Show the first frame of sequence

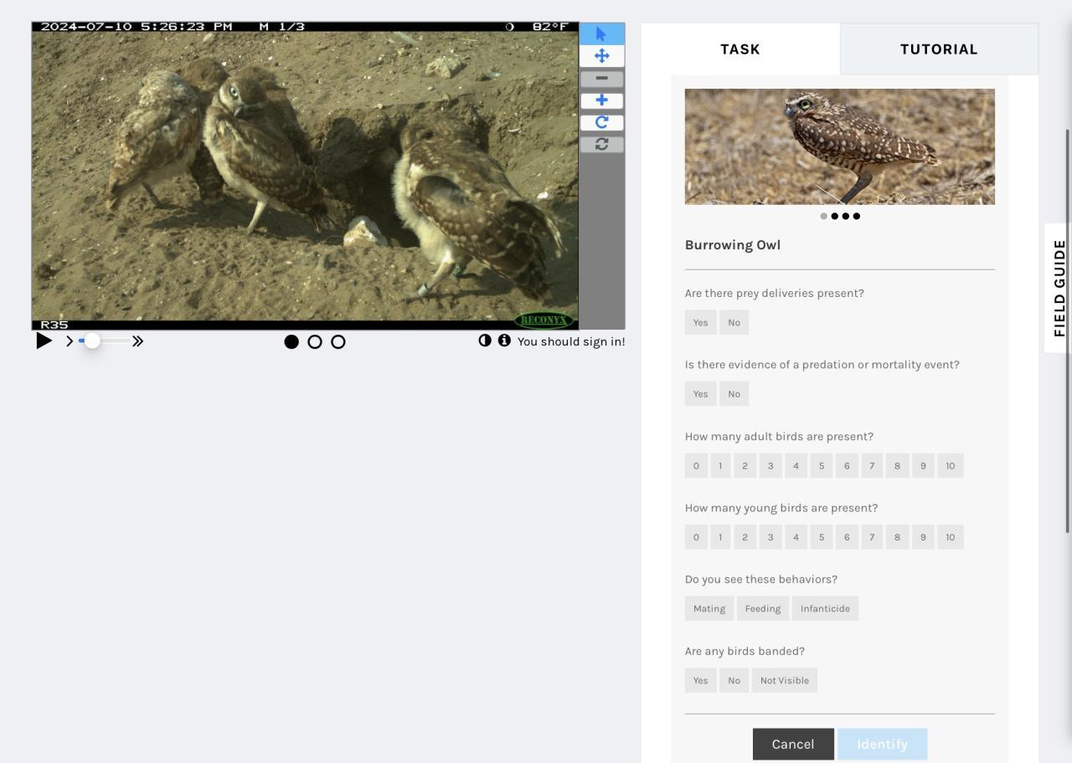(x=291, y=341)
